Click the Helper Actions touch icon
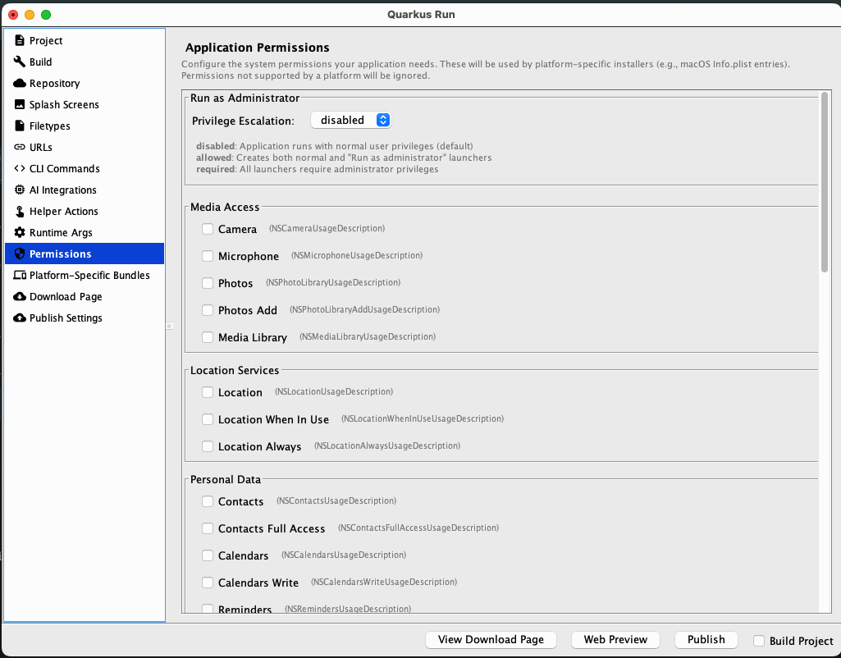Image resolution: width=841 pixels, height=658 pixels. coord(20,212)
